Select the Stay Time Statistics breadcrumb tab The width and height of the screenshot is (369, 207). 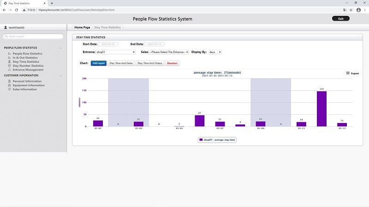click(x=107, y=28)
